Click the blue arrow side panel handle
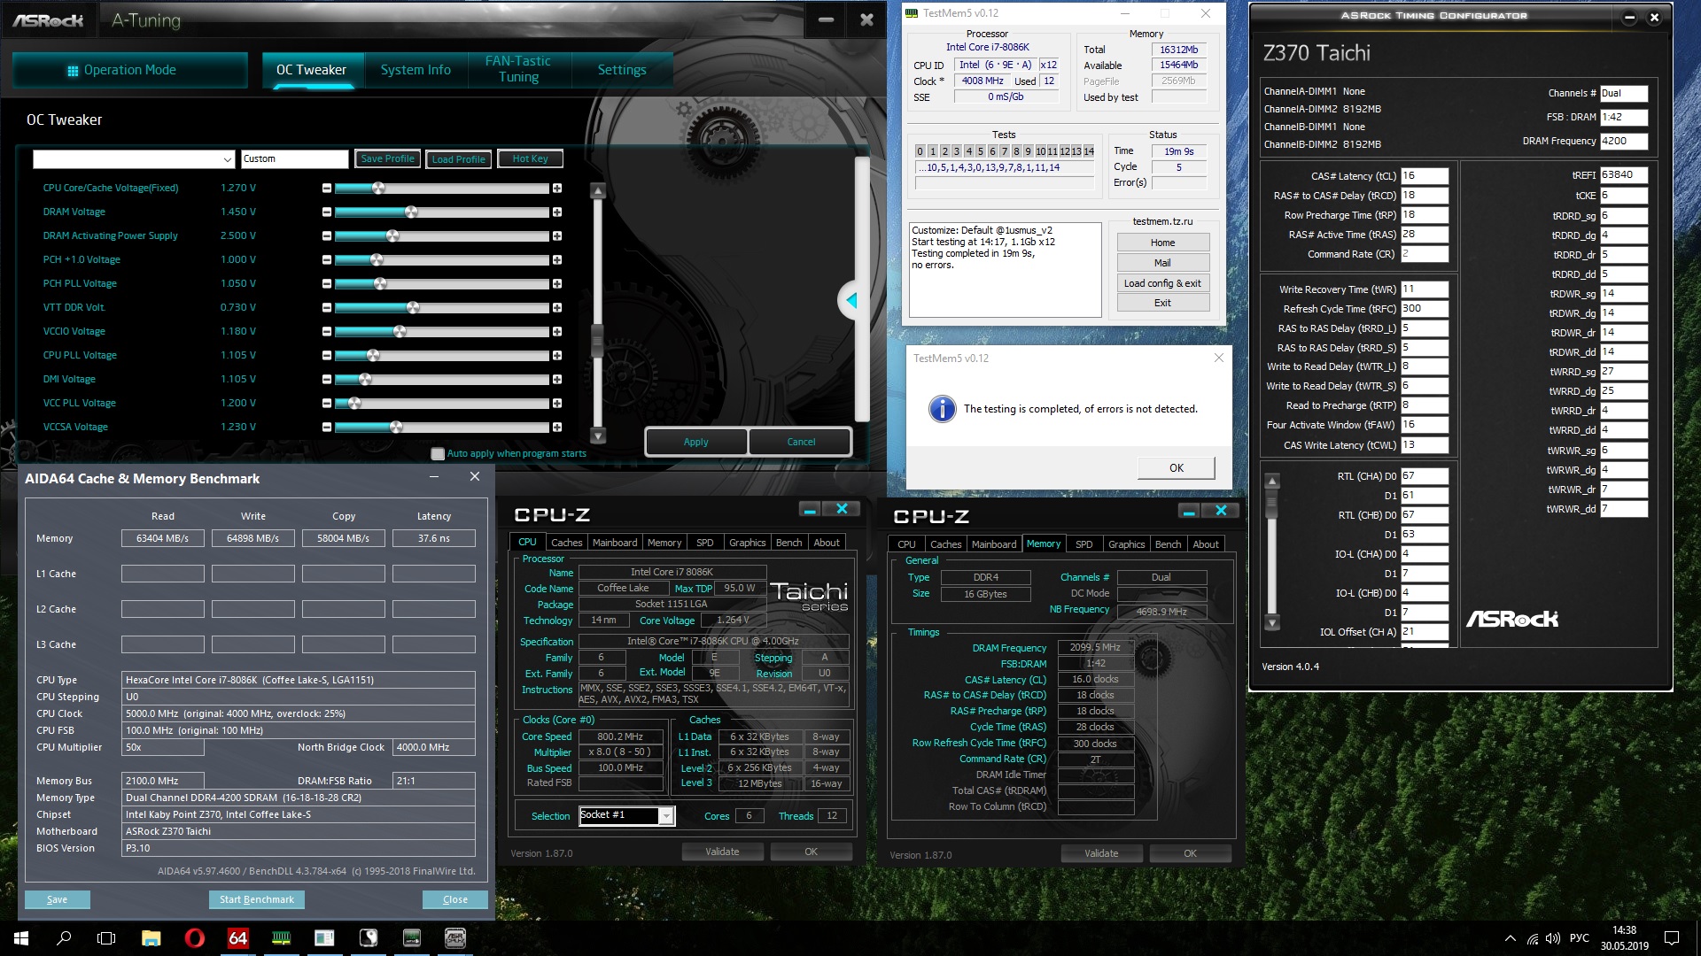The image size is (1701, 956). [x=851, y=301]
